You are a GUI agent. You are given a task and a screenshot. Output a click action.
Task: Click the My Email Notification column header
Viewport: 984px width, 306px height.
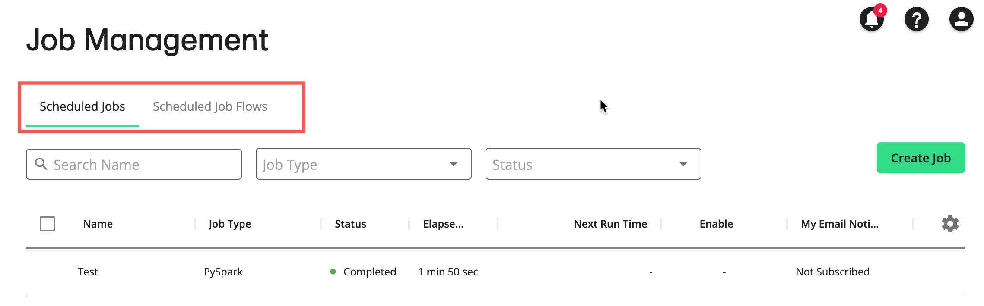pyautogui.click(x=839, y=224)
